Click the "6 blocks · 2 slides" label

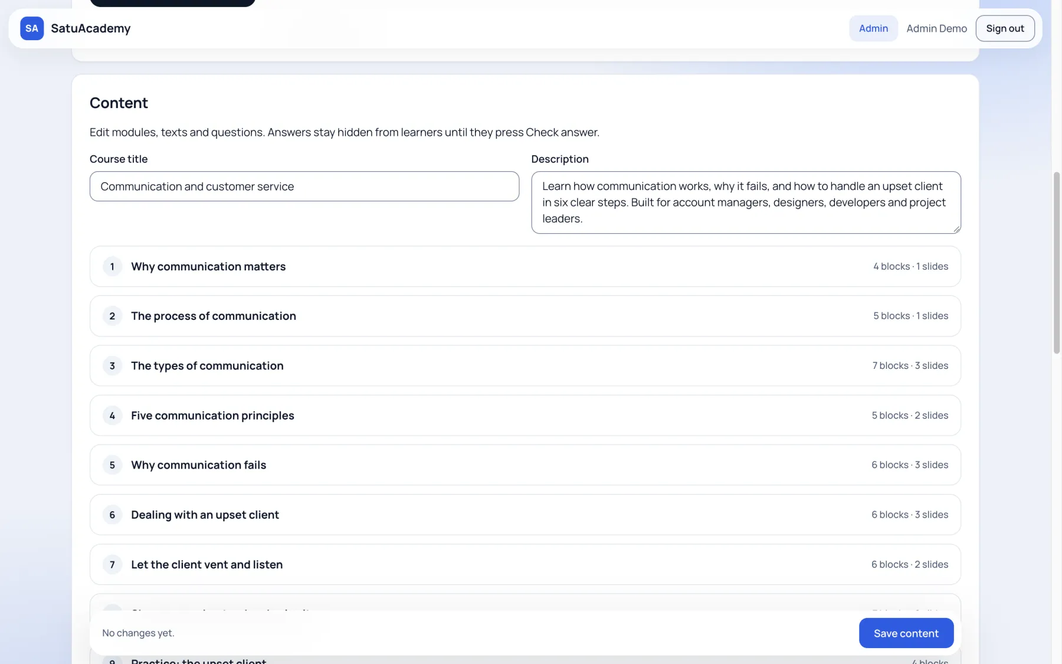(910, 564)
